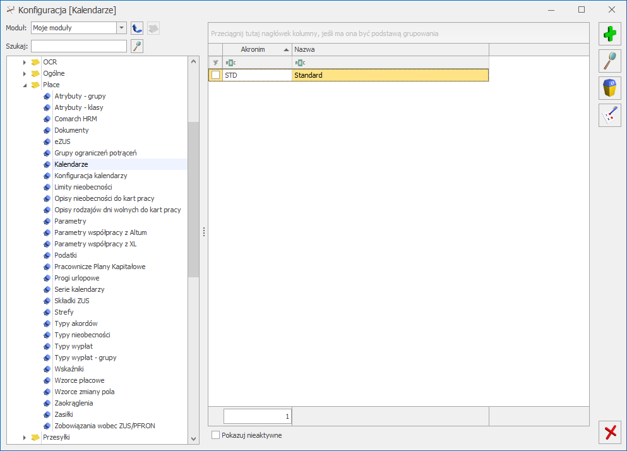The width and height of the screenshot is (627, 451).
Task: Open the Nazwa column filter condition icon
Action: point(300,63)
